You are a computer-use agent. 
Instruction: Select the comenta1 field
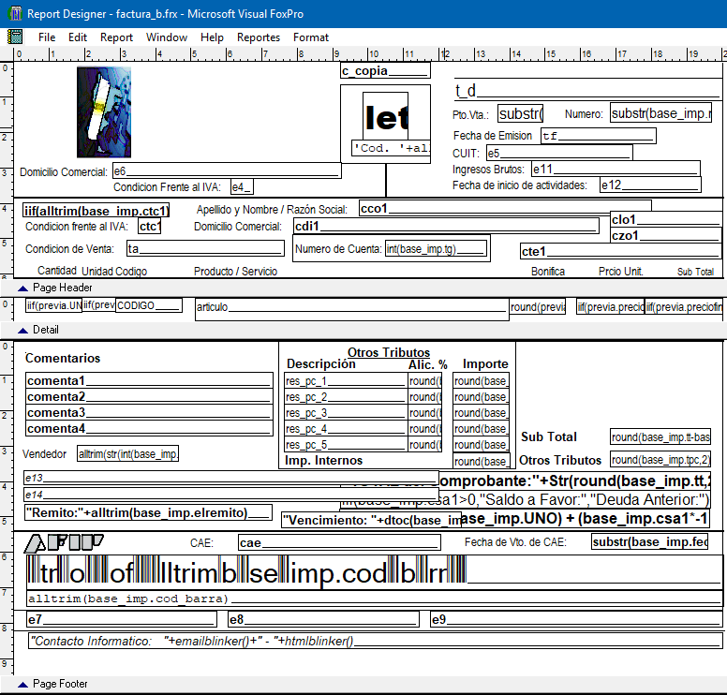point(149,380)
